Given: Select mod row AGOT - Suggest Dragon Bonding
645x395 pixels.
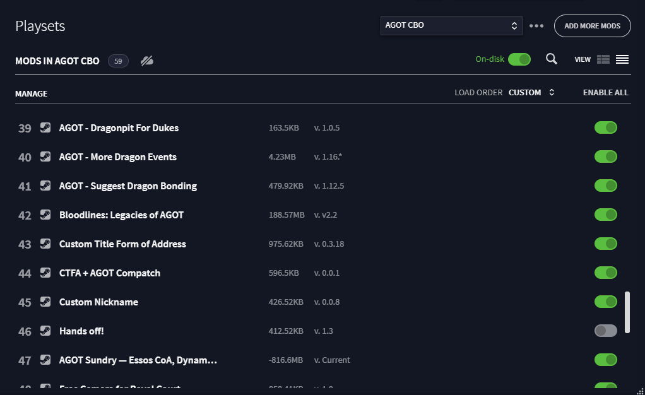Looking at the screenshot, I should click(323, 186).
